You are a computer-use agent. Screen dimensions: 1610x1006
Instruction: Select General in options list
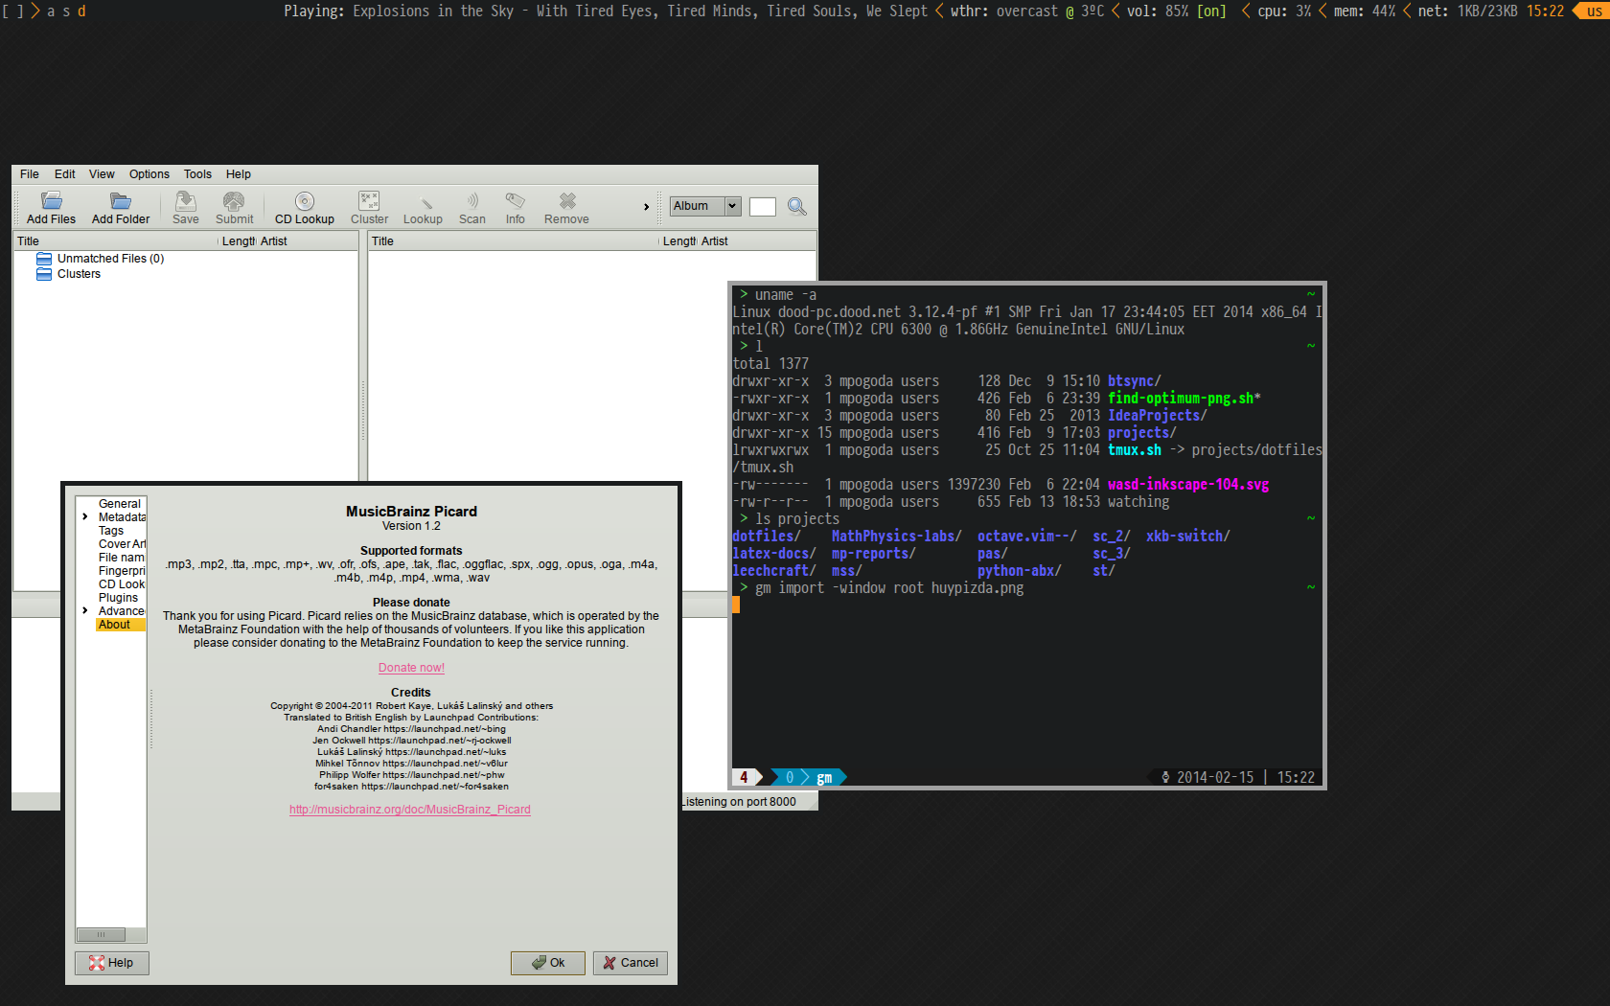tap(120, 504)
